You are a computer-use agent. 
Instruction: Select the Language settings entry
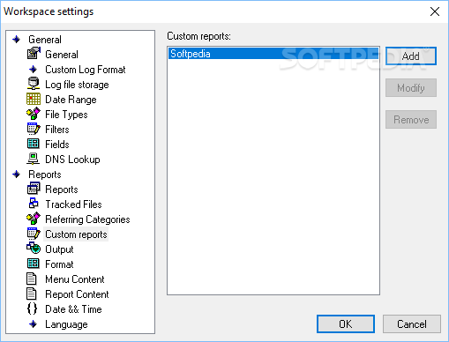coord(66,324)
